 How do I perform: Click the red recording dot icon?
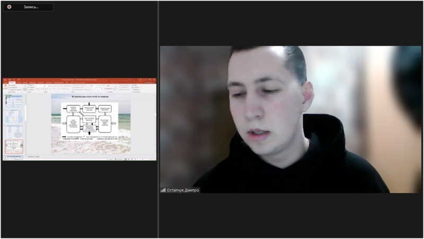9,7
